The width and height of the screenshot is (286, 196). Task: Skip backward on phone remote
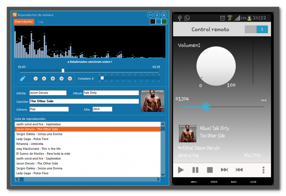tap(239, 170)
